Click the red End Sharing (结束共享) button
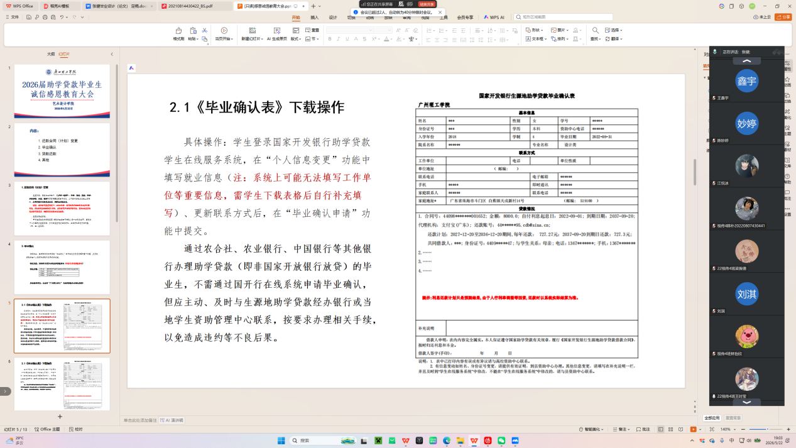 click(428, 4)
